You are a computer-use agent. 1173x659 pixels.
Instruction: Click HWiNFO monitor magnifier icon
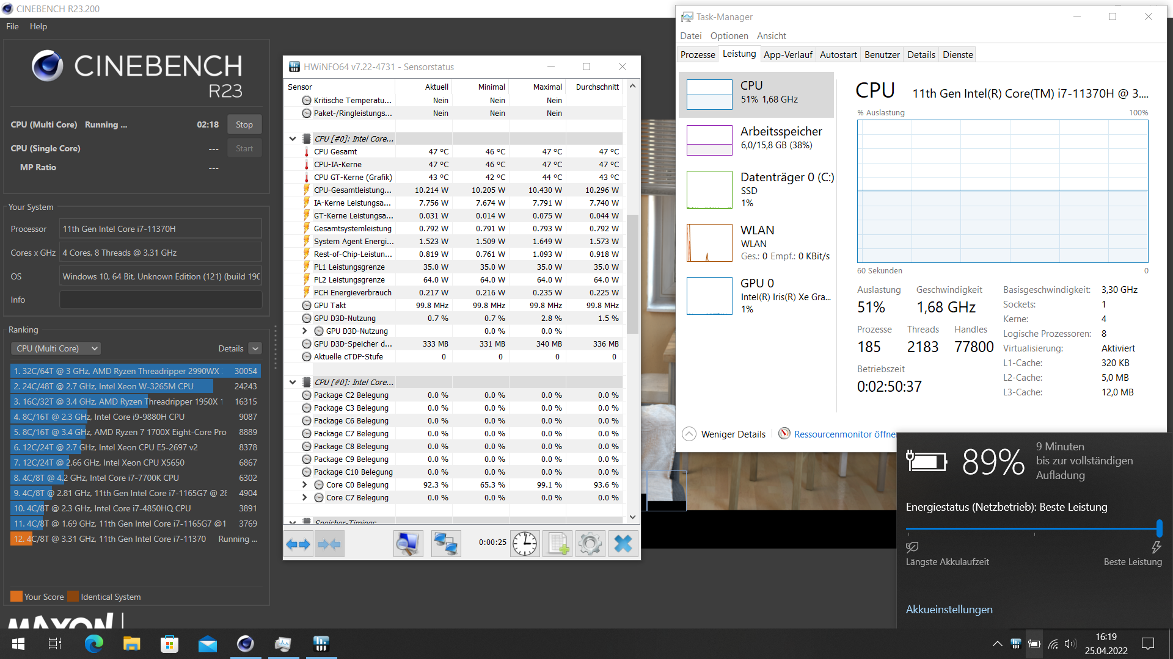[x=407, y=544]
